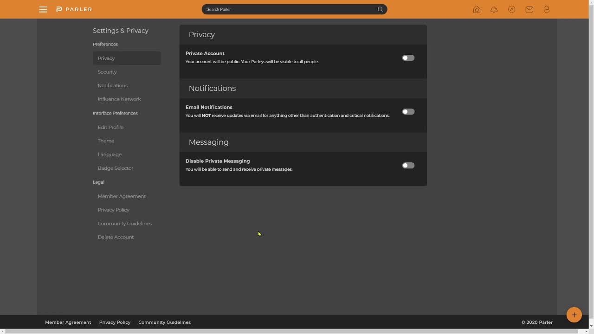This screenshot has width=594, height=334.
Task: Open Theme settings
Action: pyautogui.click(x=106, y=141)
